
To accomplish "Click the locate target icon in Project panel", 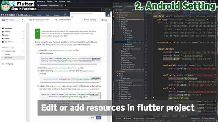I will click(x=133, y=10).
